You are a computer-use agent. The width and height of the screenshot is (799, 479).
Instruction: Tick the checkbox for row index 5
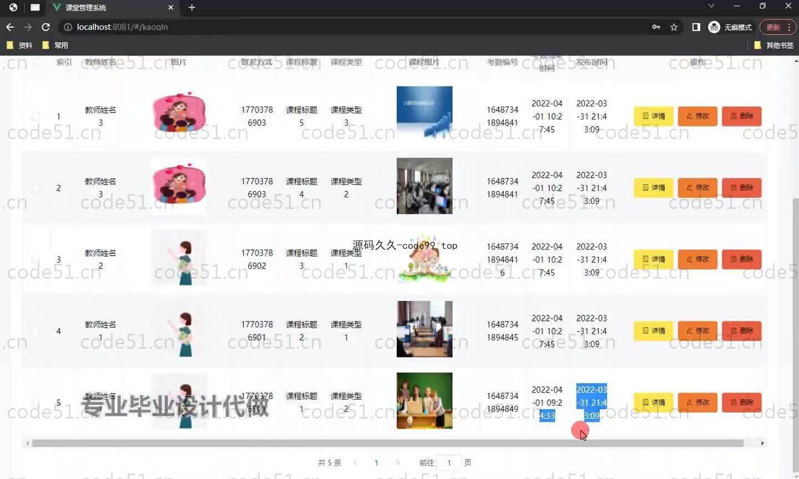(x=36, y=402)
